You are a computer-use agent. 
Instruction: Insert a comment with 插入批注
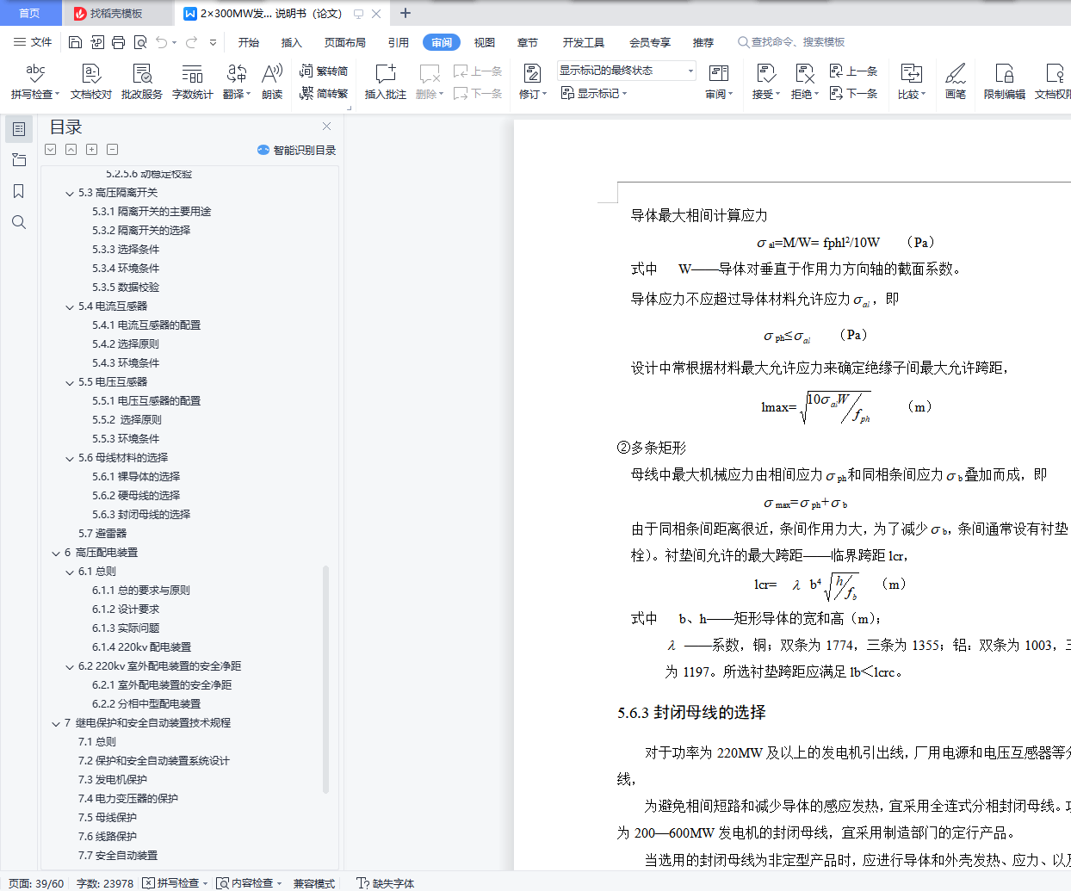(x=386, y=82)
